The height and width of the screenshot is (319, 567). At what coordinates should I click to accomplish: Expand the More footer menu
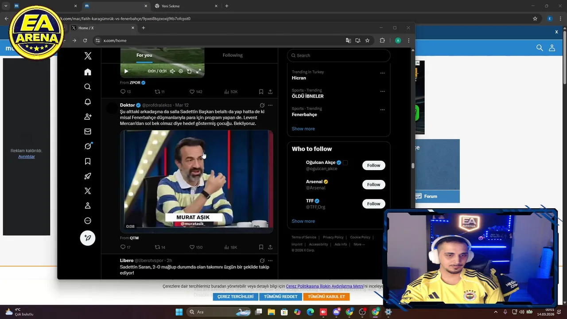359,245
